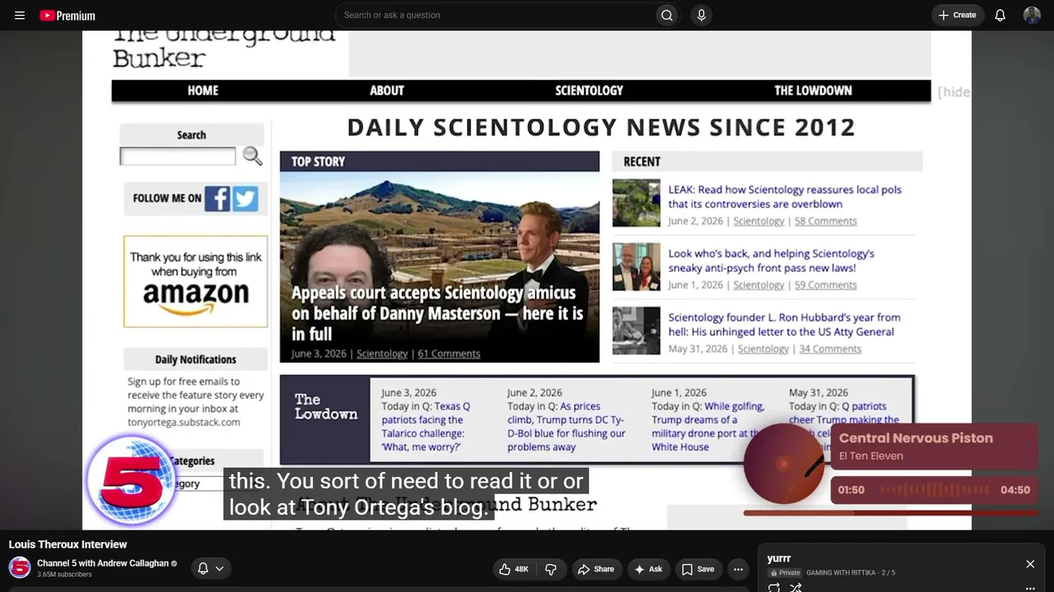1054x592 pixels.
Task: Like the video with 48K likes
Action: 514,569
